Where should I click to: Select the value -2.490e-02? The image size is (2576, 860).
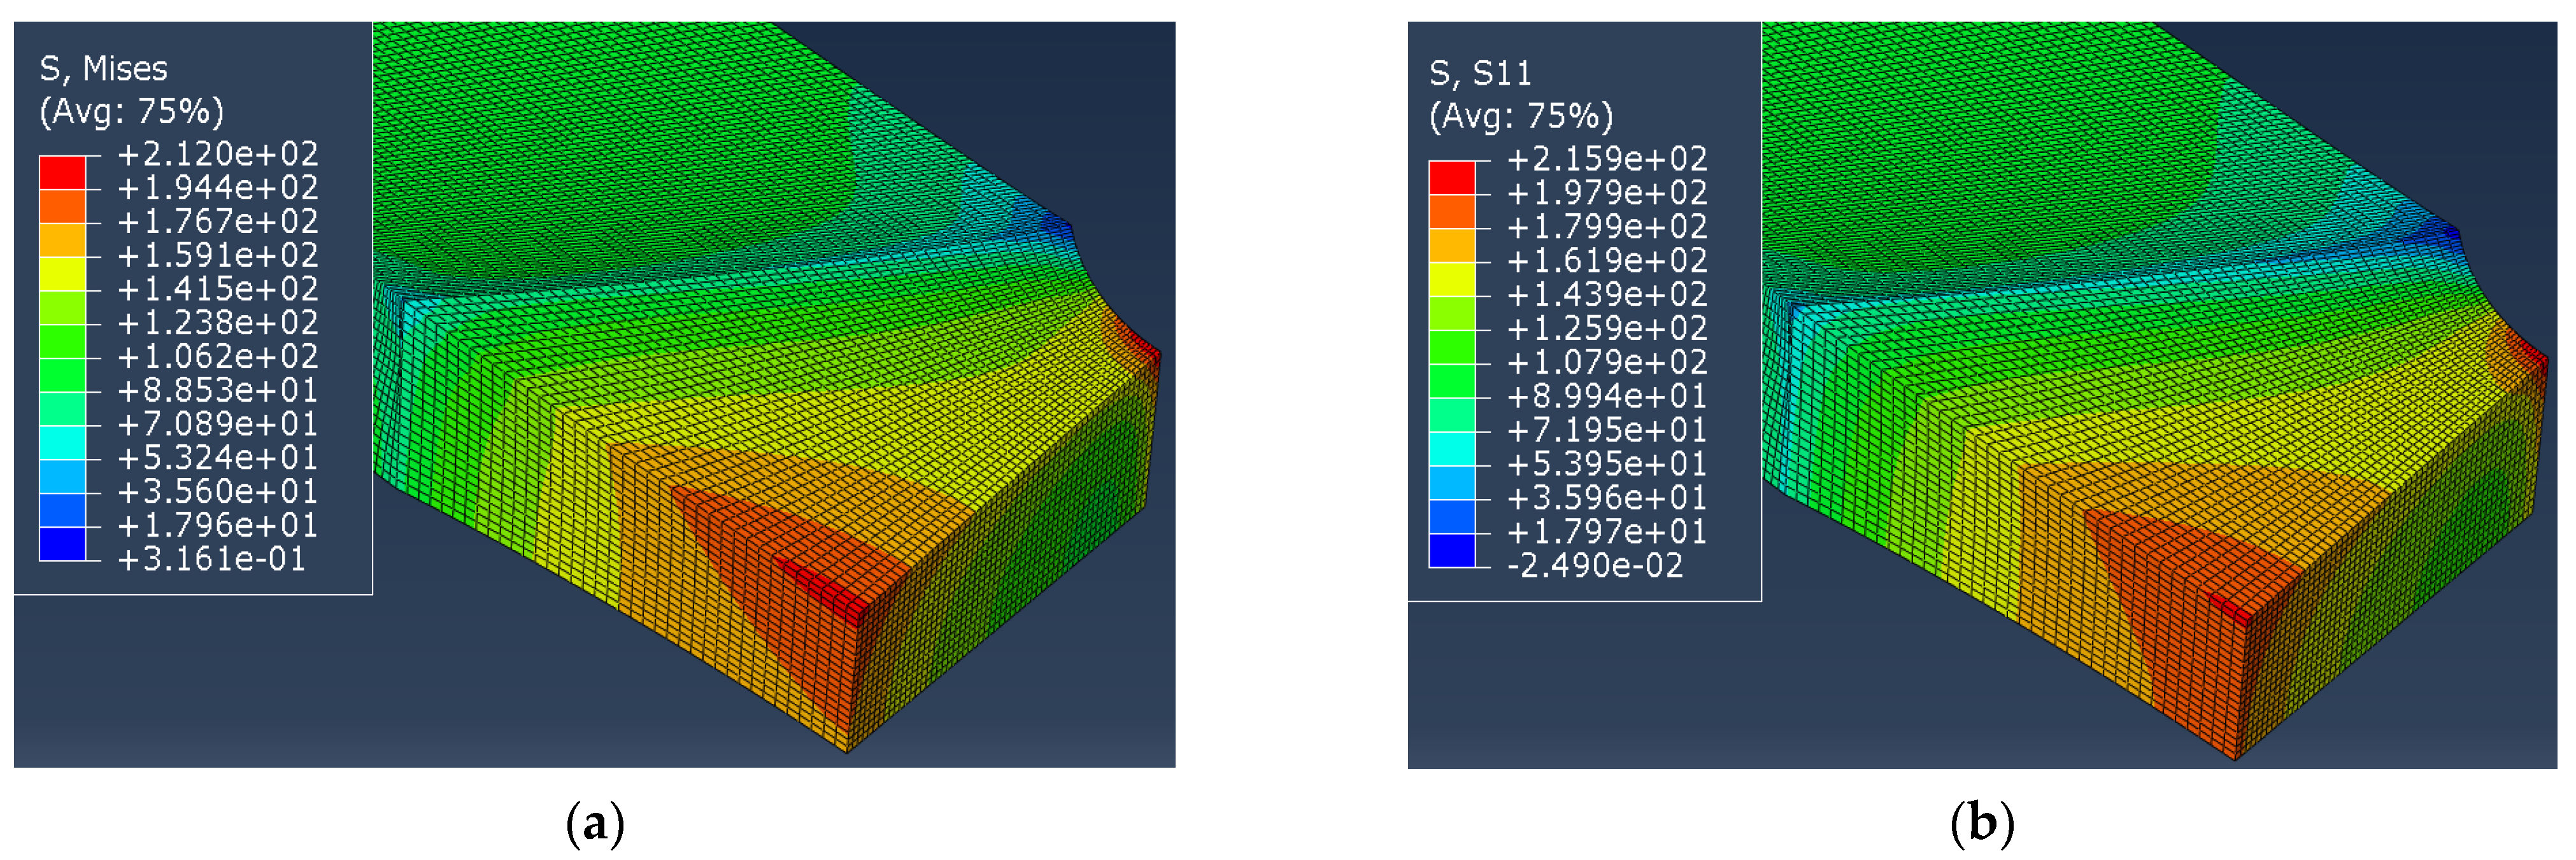click(1595, 566)
